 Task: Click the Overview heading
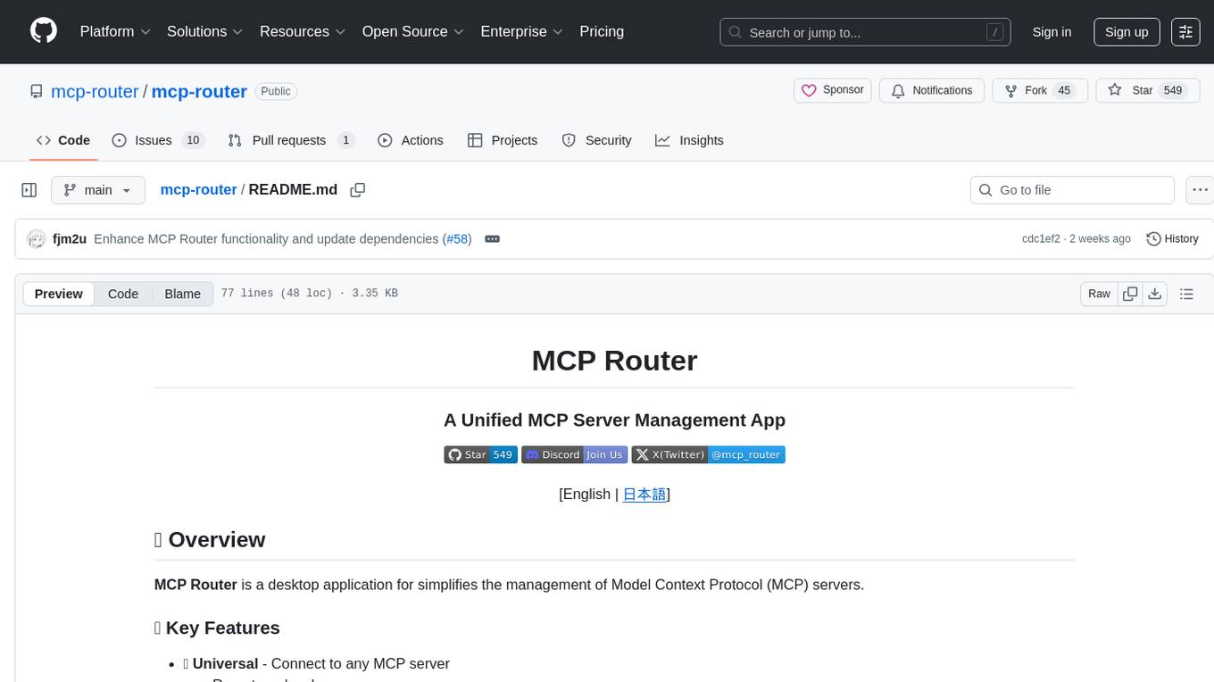coord(210,540)
